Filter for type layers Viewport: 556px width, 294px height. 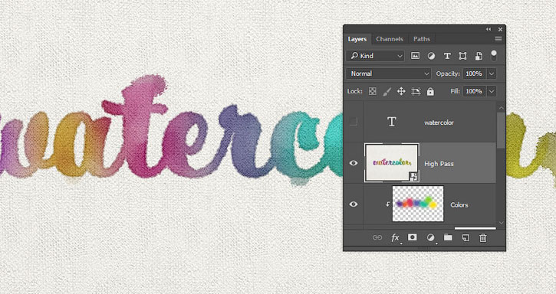(447, 56)
